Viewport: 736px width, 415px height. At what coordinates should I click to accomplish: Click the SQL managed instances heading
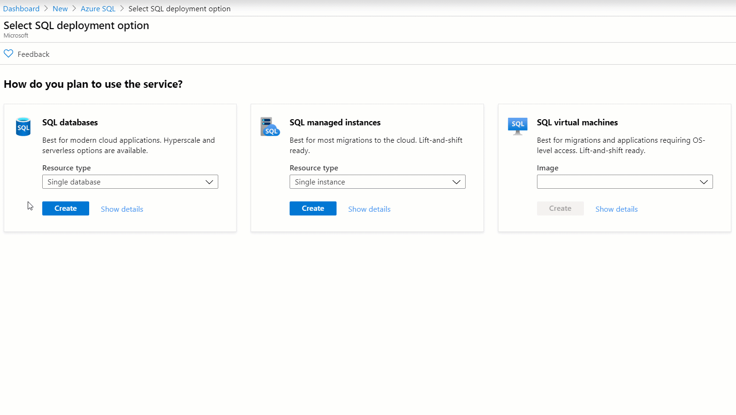coord(335,123)
